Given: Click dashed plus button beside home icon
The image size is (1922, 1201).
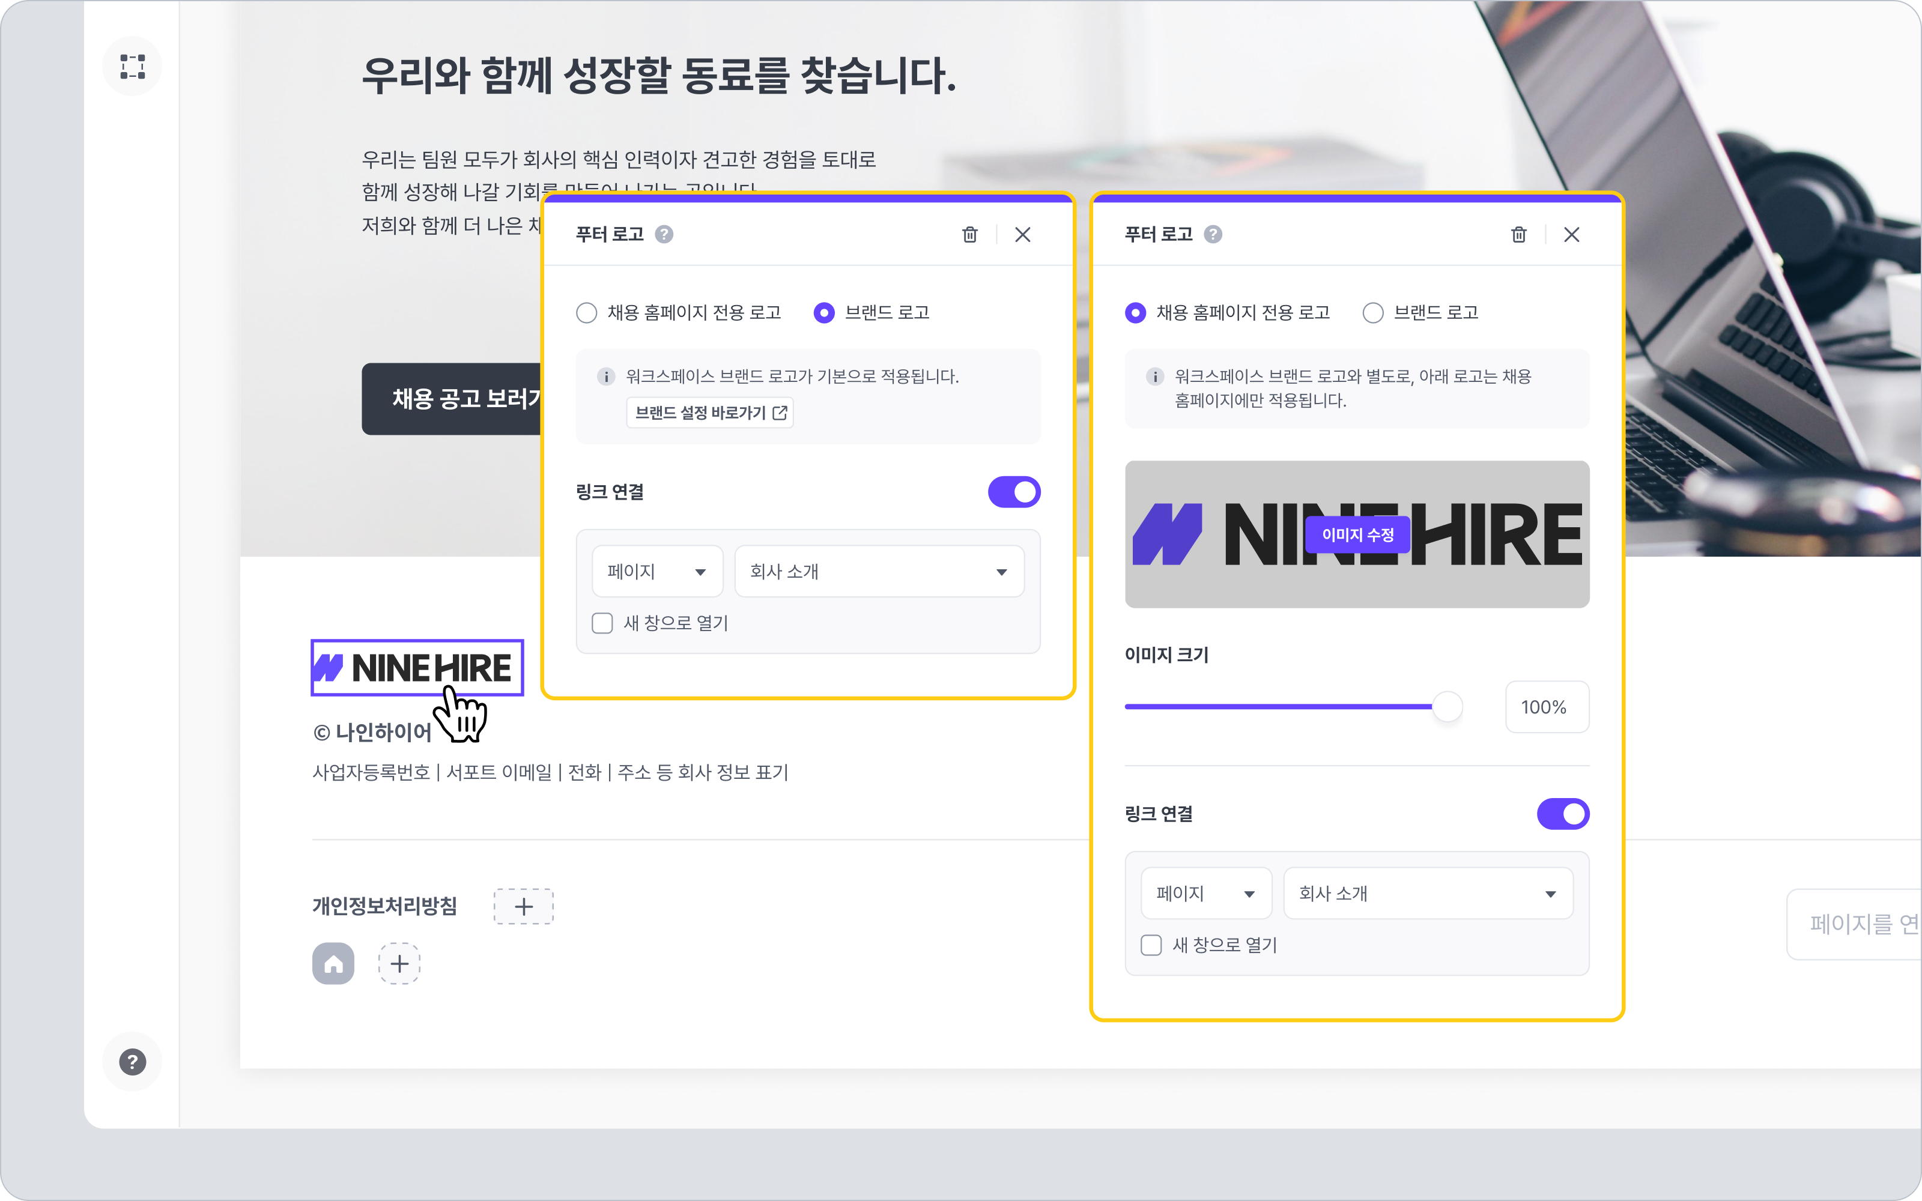Looking at the screenshot, I should pyautogui.click(x=399, y=963).
